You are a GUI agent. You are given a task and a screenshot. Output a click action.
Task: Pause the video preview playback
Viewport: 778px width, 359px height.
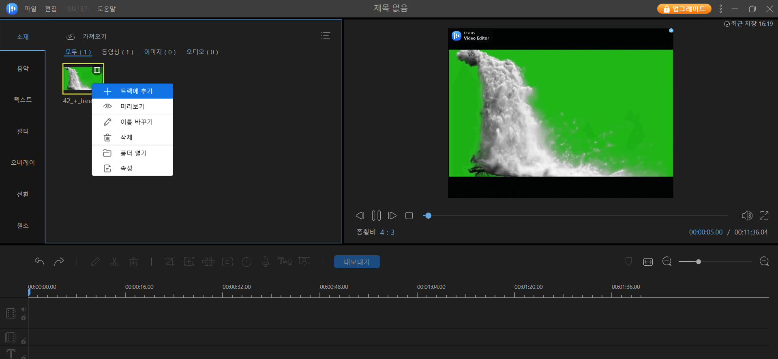pos(376,215)
